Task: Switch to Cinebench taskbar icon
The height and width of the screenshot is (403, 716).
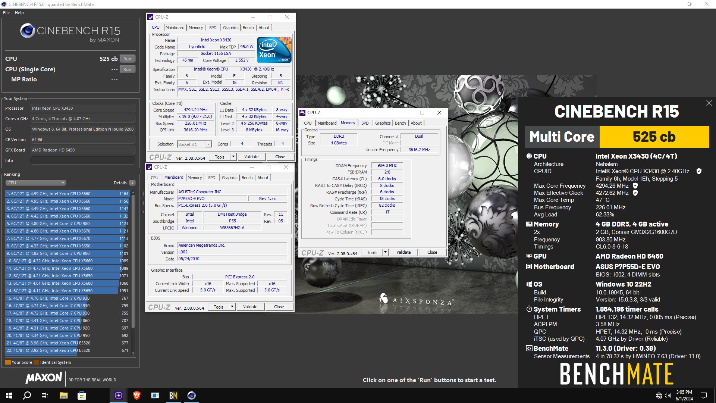Action: 192,396
